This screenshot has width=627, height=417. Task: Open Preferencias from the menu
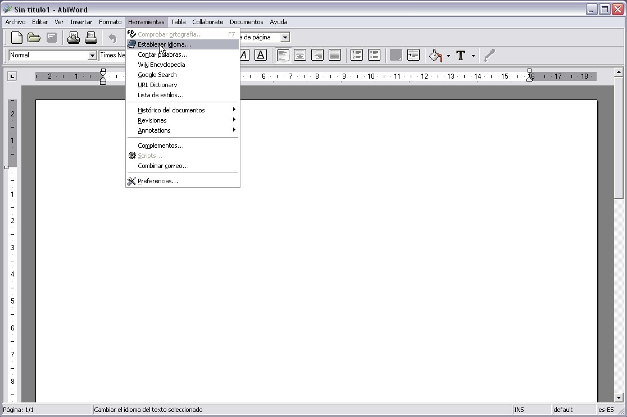click(x=183, y=181)
